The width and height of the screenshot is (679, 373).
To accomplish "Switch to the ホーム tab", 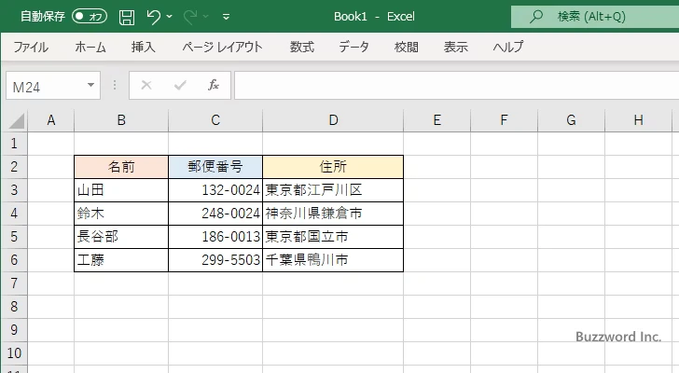I will point(90,47).
